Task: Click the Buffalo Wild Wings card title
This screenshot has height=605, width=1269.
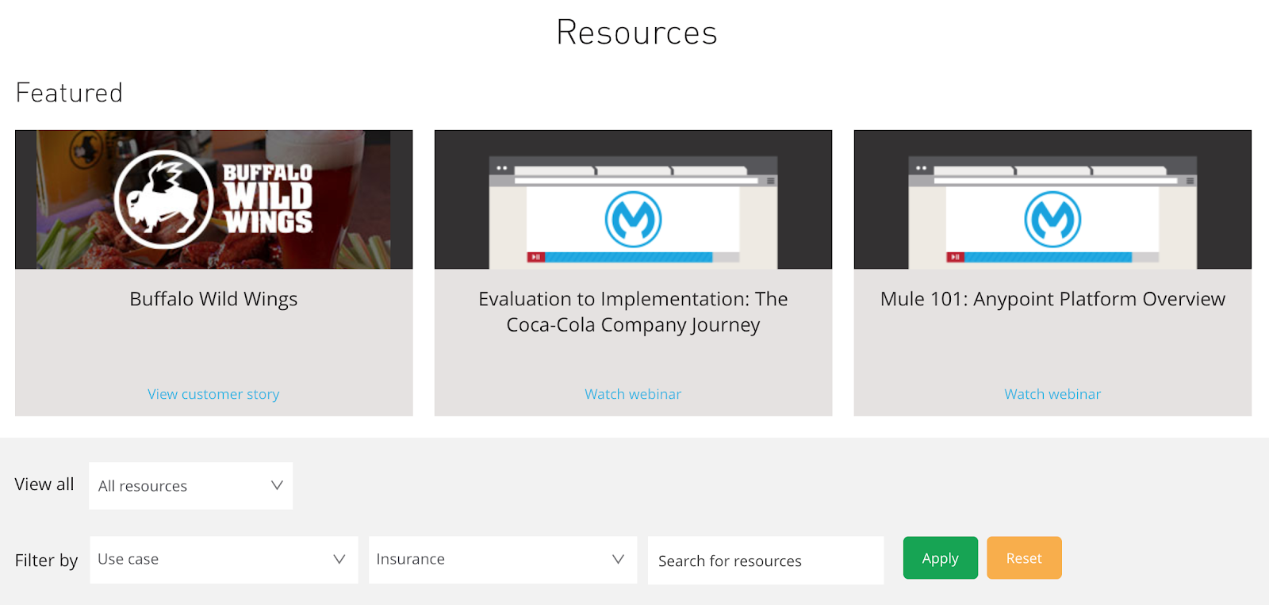Action: pyautogui.click(x=213, y=299)
